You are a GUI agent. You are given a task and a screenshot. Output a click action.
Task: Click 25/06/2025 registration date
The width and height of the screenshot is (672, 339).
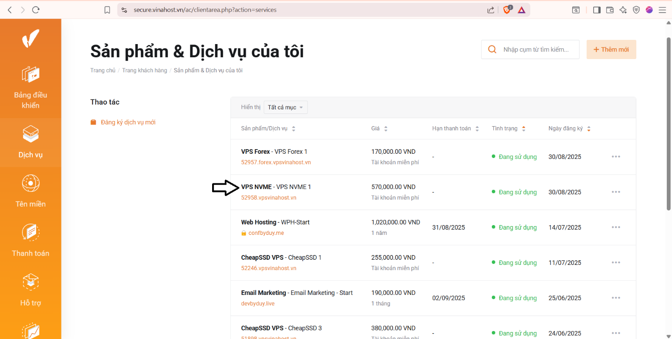[565, 298]
